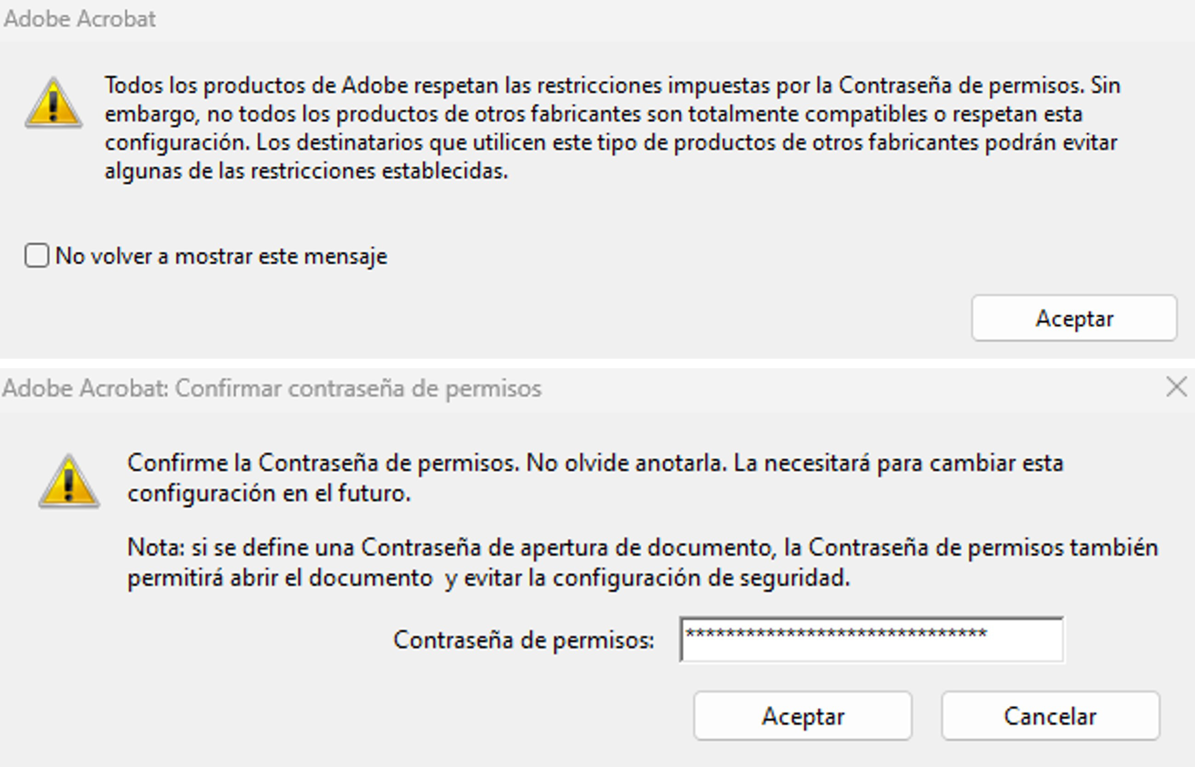Focus the Contraseña de permisos password field
1195x767 pixels.
[872, 640]
